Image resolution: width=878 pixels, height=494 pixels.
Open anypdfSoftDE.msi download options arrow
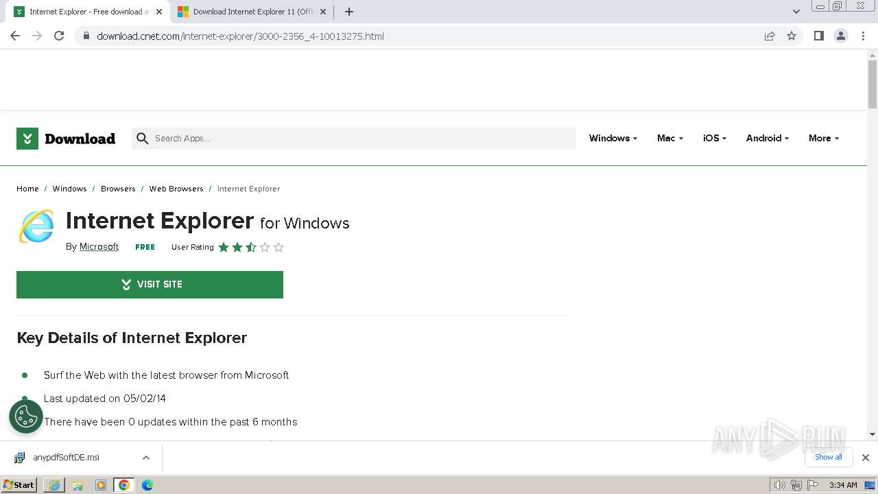click(x=146, y=458)
